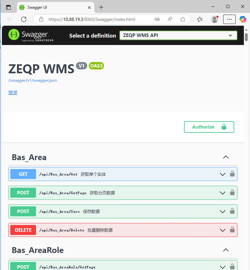Click the lock icon on POST Bas_Area/GetPage
The height and width of the screenshot is (270, 250).
[x=232, y=193]
